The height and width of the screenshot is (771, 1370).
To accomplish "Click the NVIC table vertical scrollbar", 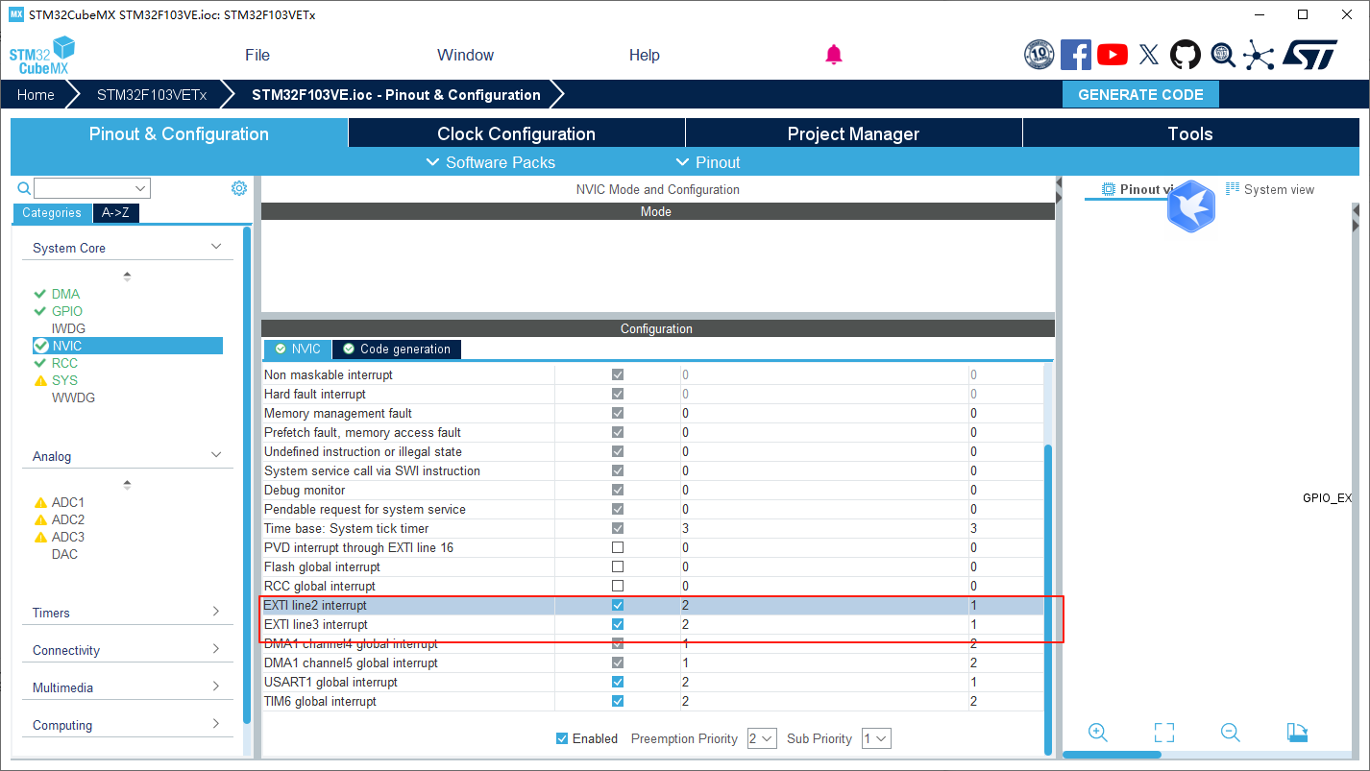I will pos(1048,598).
